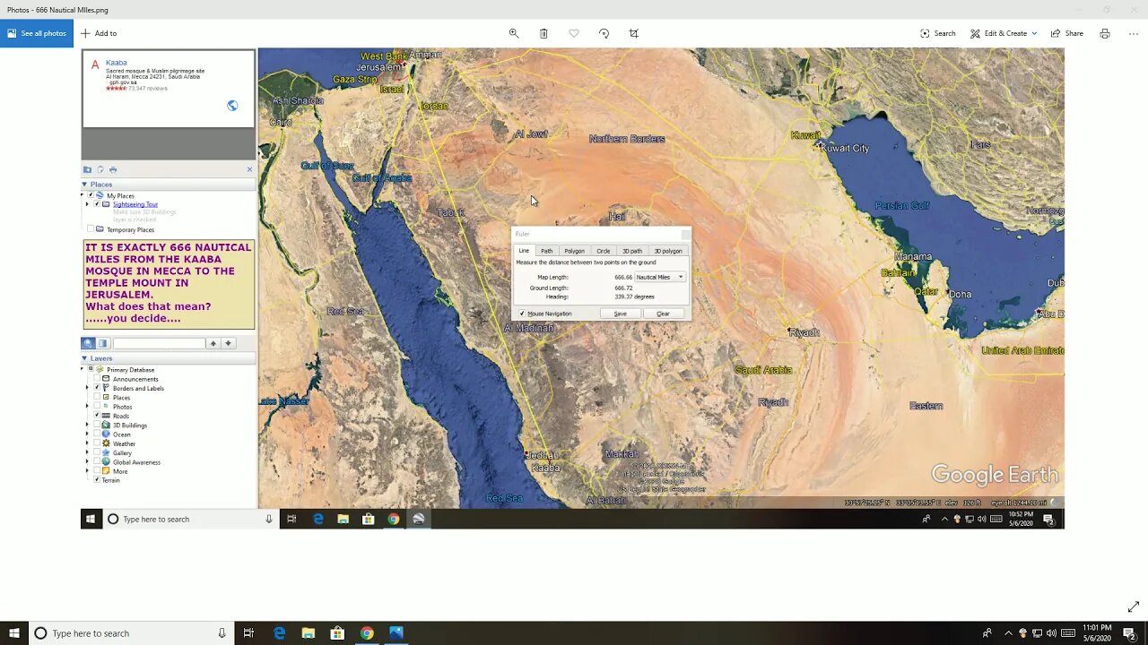Screen dimensions: 1148x645
Task: Expand the Borders and Labels layer
Action: (87, 388)
